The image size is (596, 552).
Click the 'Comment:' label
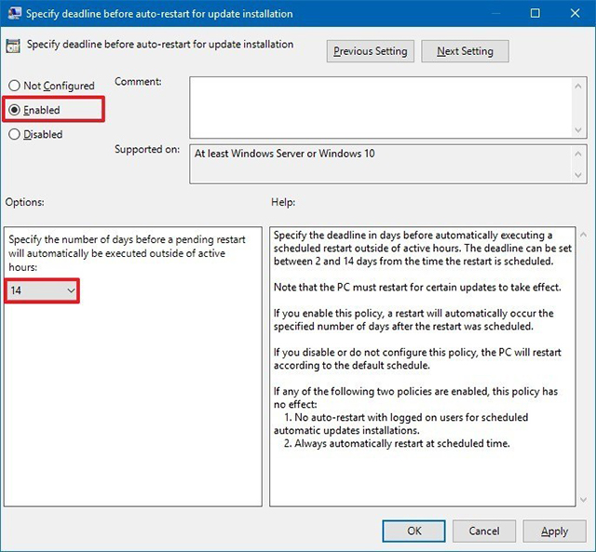tap(138, 82)
